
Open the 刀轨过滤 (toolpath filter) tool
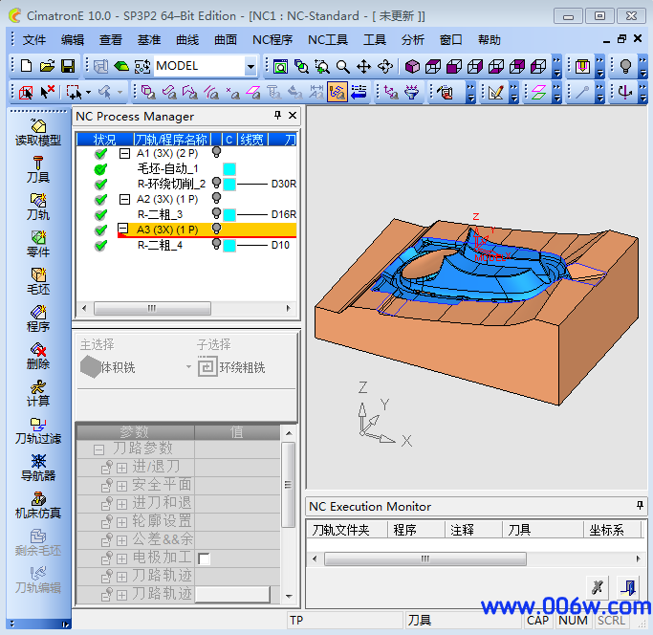tap(38, 430)
